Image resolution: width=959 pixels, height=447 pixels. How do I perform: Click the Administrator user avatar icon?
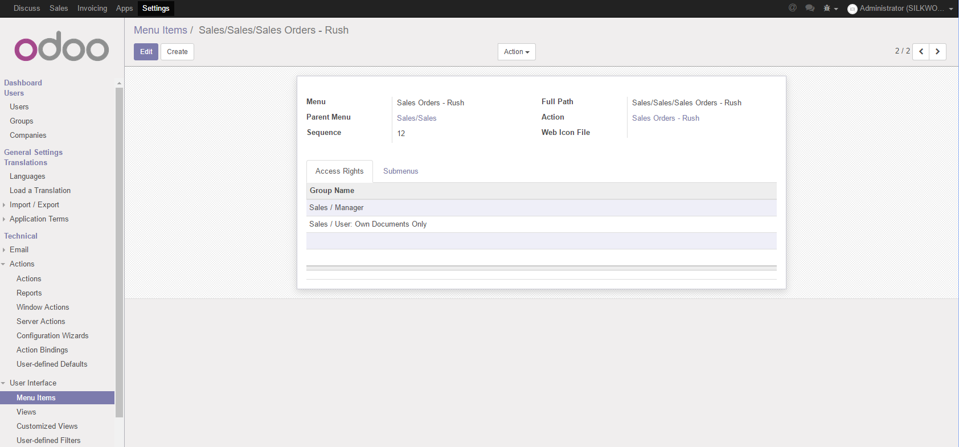click(853, 9)
